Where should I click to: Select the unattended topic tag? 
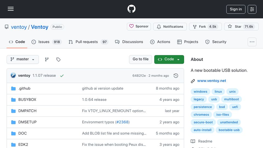pos(229,123)
